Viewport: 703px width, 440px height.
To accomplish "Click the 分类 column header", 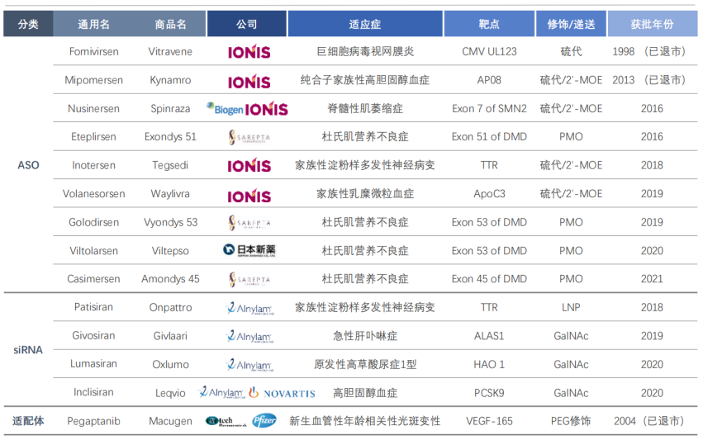I will point(28,24).
